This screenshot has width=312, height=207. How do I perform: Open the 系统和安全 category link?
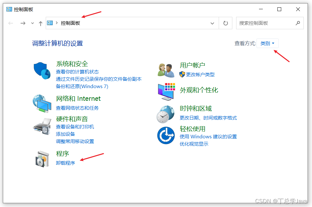72,64
